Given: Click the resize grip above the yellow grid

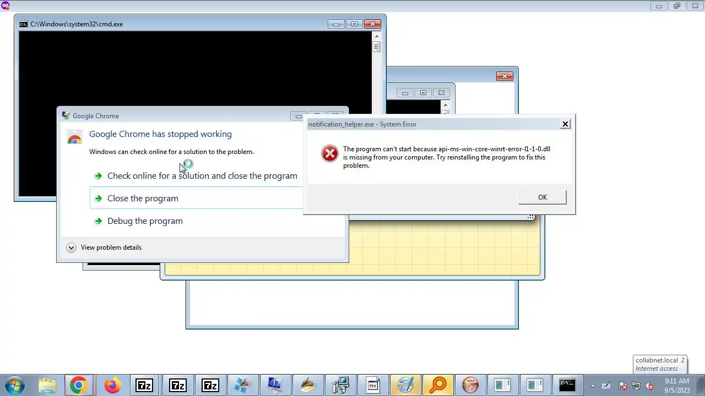Looking at the screenshot, I should [530, 217].
